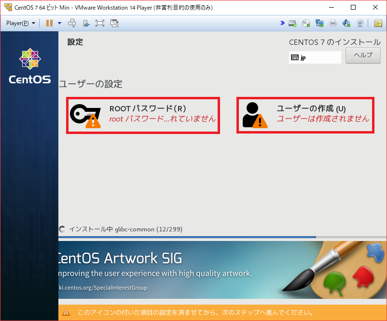
Task: Click the Send Ctrl+Alt+Del toolbar icon
Action: (x=72, y=23)
